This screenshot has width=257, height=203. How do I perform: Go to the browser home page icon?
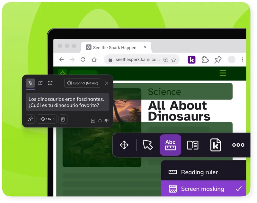pyautogui.click(x=94, y=59)
